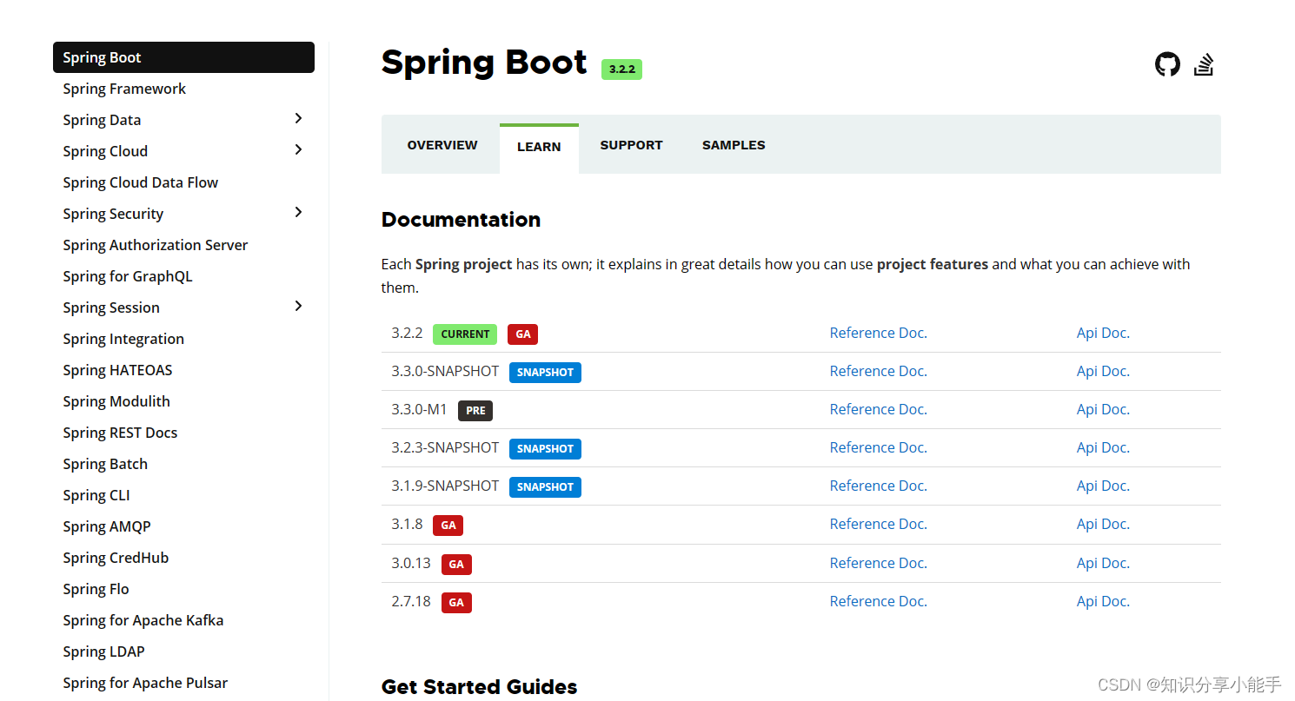Open Api Doc. for version 3.2.2
Viewport: 1295px width, 701px height.
1103,333
